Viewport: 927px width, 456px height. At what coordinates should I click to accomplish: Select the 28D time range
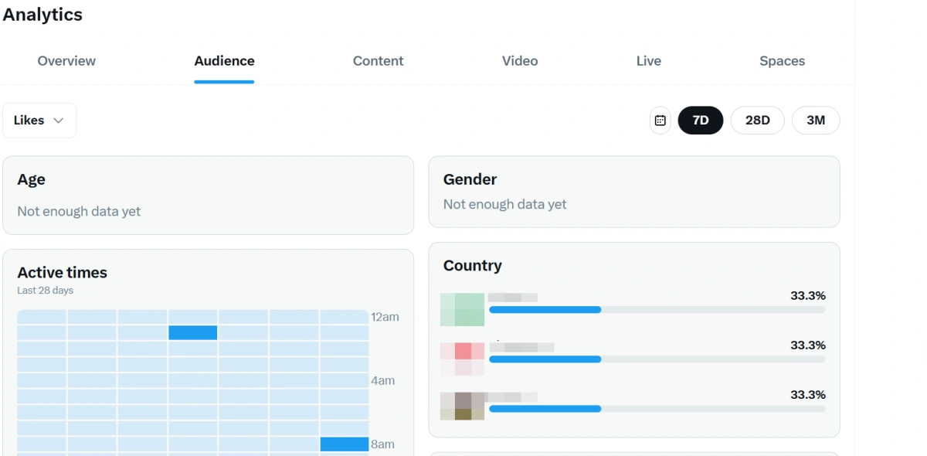758,121
